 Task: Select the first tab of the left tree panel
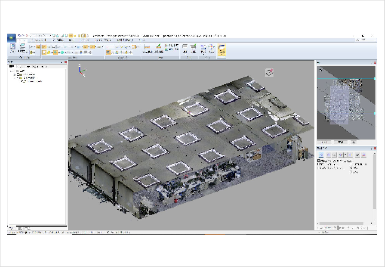click(x=11, y=66)
